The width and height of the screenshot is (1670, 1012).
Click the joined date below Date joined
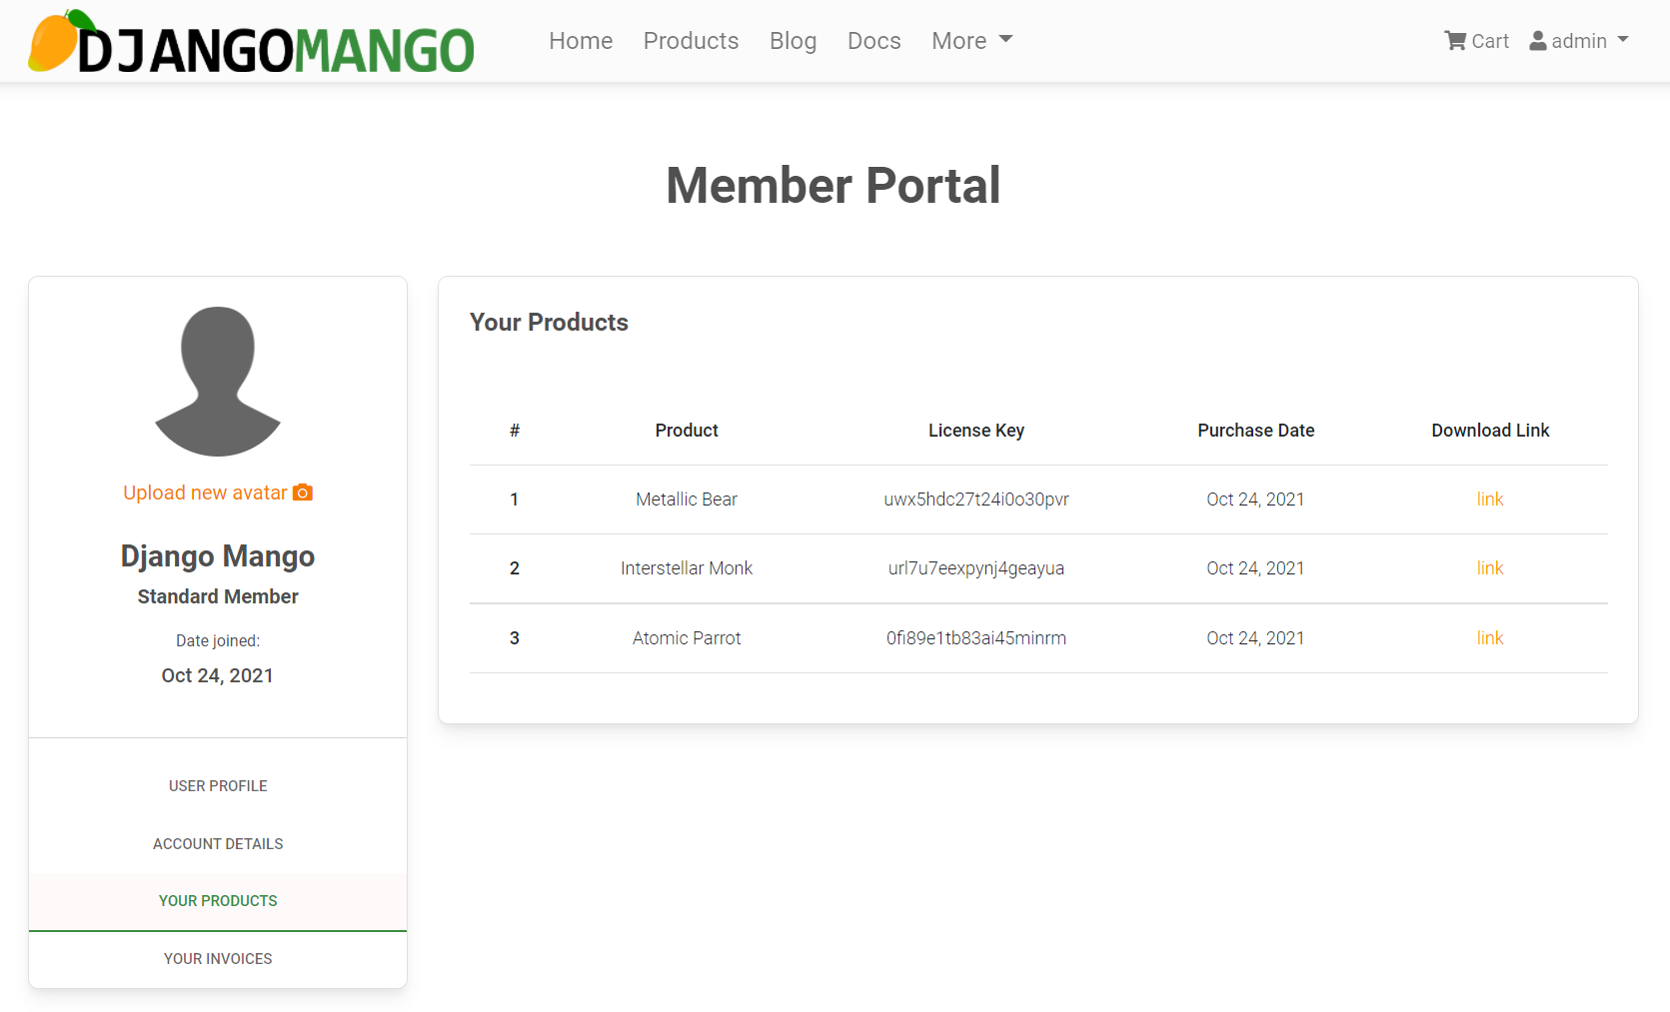218,676
